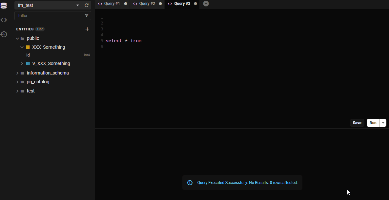
Task: Click the filter funnel icon
Action: click(86, 15)
